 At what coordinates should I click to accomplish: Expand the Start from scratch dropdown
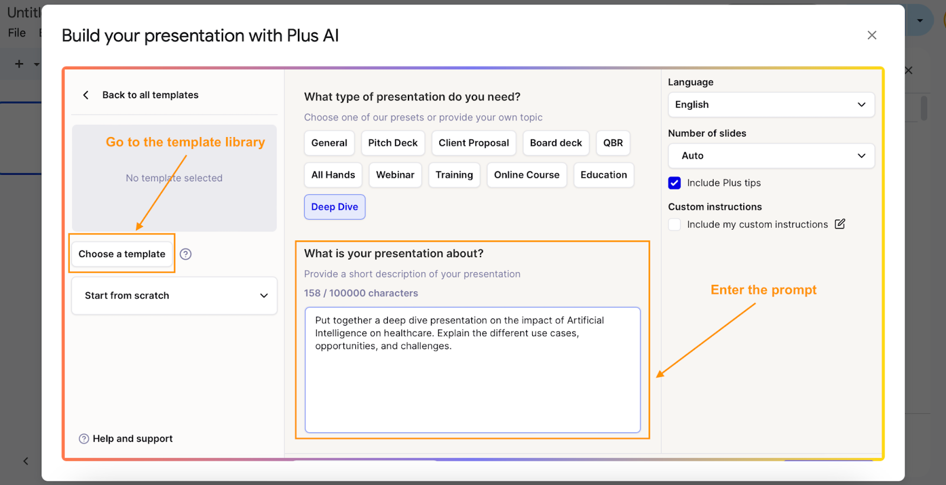174,295
